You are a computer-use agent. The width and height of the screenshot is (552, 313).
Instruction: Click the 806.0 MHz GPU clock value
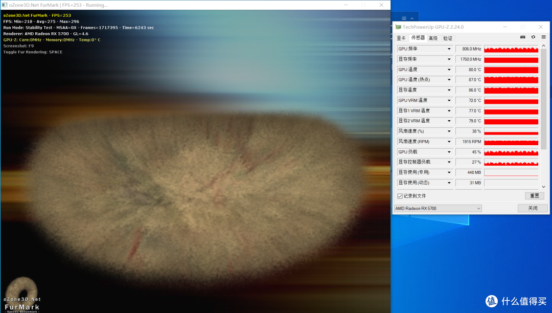tap(468, 49)
